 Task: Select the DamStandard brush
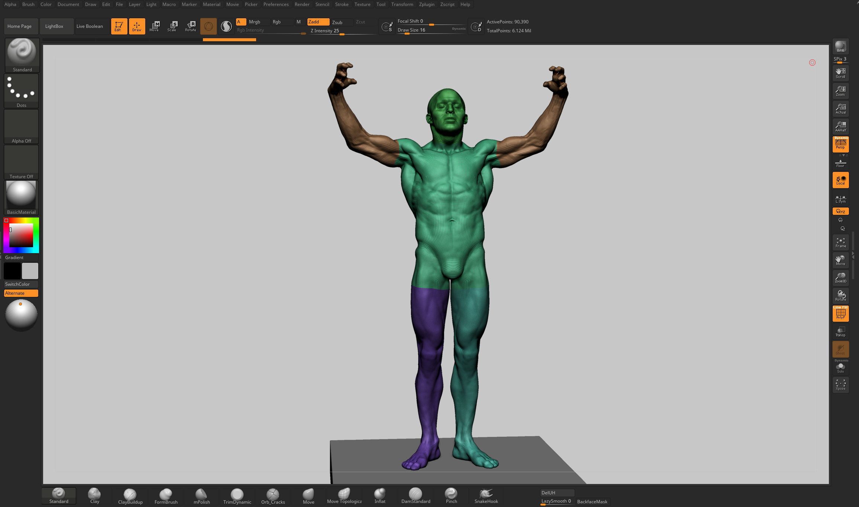click(416, 496)
